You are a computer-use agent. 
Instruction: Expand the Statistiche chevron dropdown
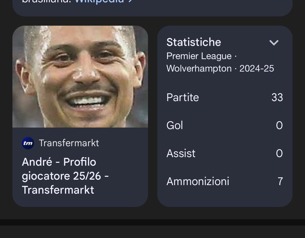[x=274, y=42]
